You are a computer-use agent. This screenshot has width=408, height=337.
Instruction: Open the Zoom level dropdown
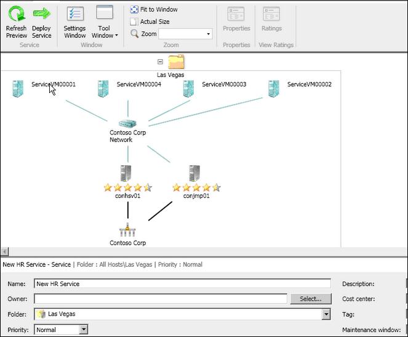pyautogui.click(x=208, y=34)
